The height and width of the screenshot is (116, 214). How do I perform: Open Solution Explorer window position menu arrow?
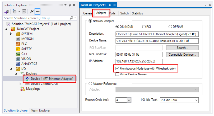coord(66,5)
